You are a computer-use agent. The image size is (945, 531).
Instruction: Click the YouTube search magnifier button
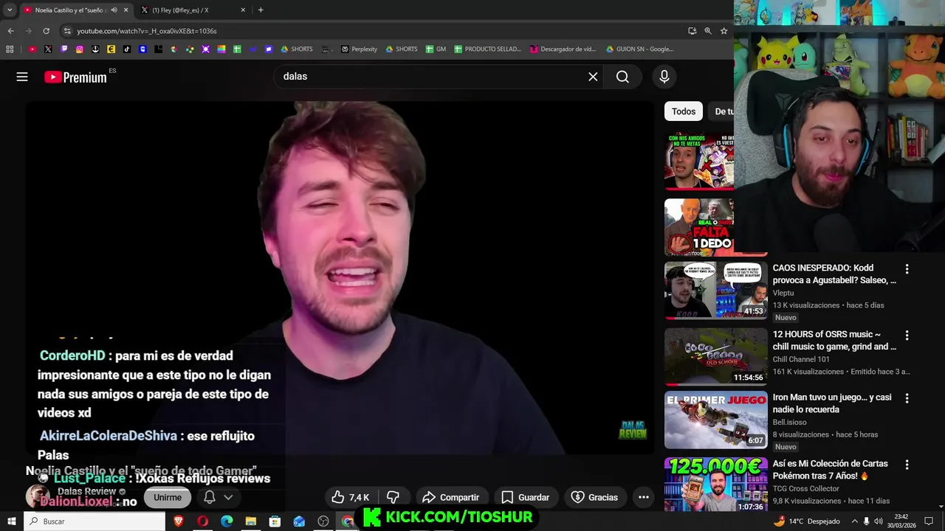(622, 77)
